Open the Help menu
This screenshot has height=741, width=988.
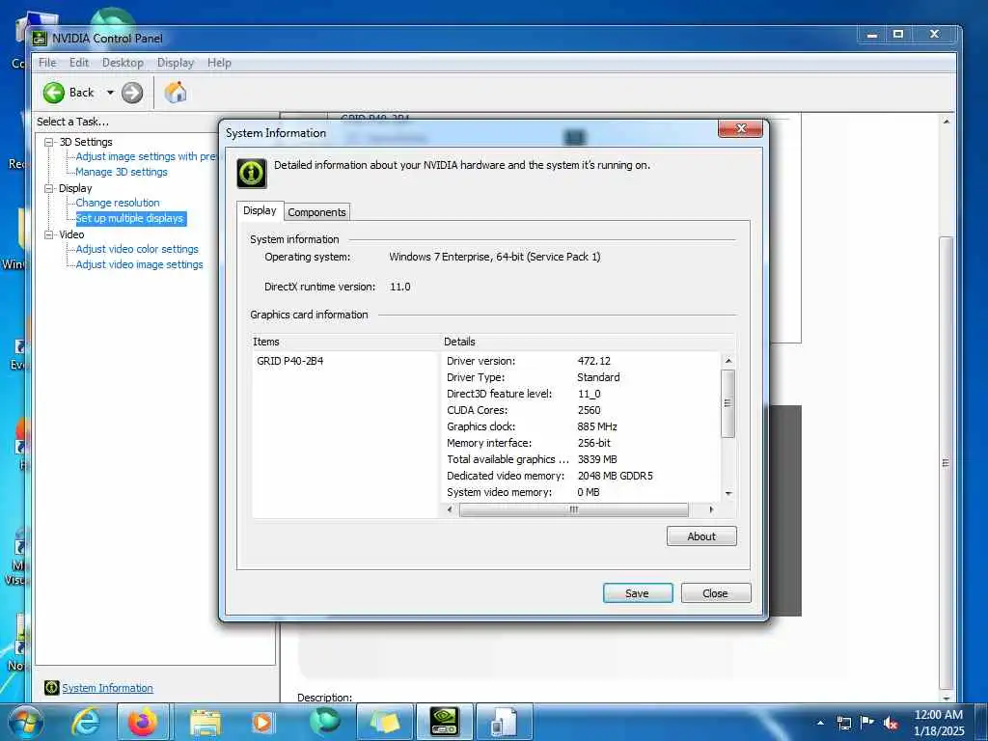click(219, 63)
